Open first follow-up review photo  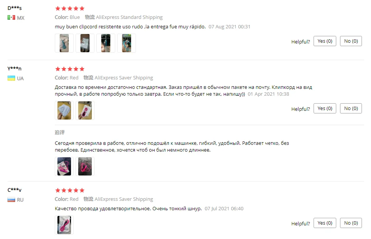point(64,166)
